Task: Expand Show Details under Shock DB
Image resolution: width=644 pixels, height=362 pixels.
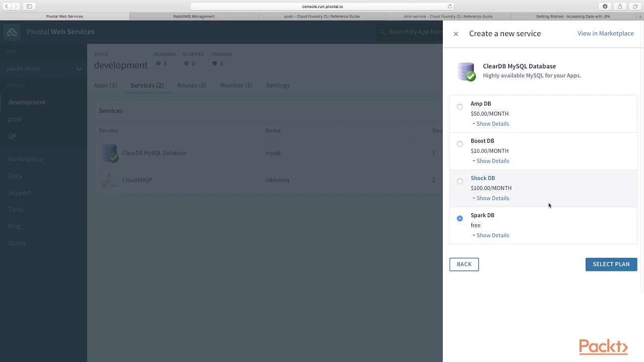Action: (x=491, y=198)
